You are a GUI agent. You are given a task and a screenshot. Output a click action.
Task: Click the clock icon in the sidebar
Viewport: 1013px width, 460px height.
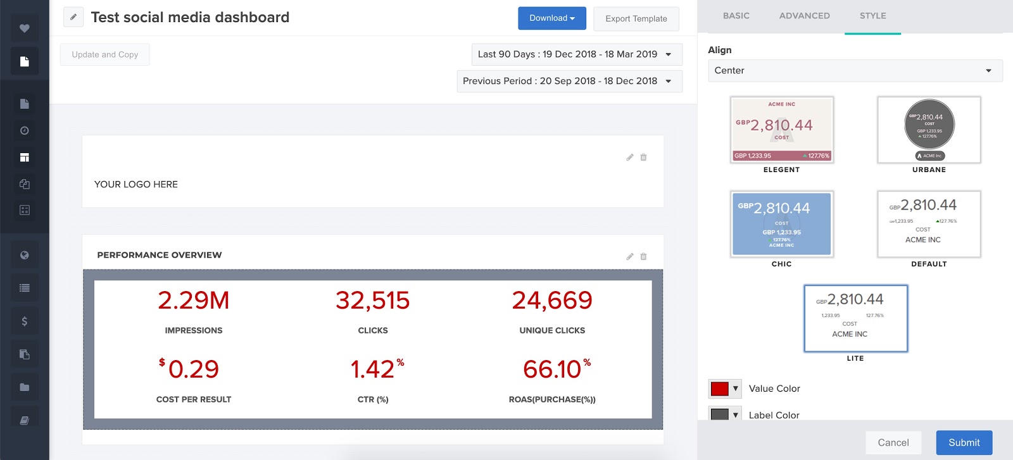click(x=24, y=130)
